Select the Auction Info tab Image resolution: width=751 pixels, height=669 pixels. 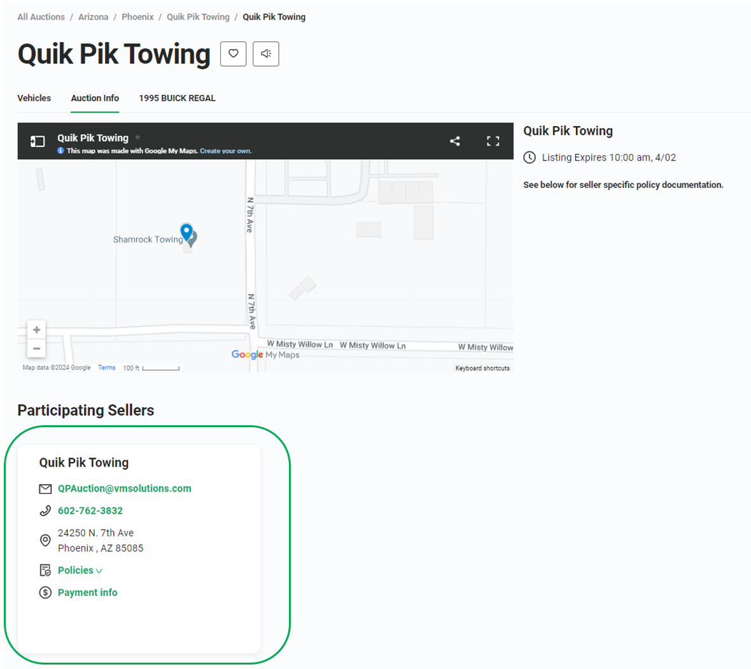(x=95, y=98)
